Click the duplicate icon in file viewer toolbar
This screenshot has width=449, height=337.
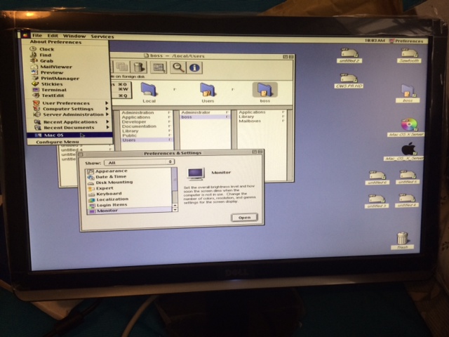coord(121,67)
